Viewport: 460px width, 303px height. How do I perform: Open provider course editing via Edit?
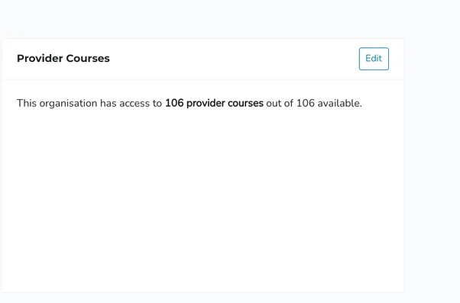(374, 59)
